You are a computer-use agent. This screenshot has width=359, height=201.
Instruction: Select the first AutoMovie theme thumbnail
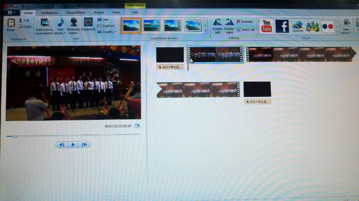click(x=131, y=25)
